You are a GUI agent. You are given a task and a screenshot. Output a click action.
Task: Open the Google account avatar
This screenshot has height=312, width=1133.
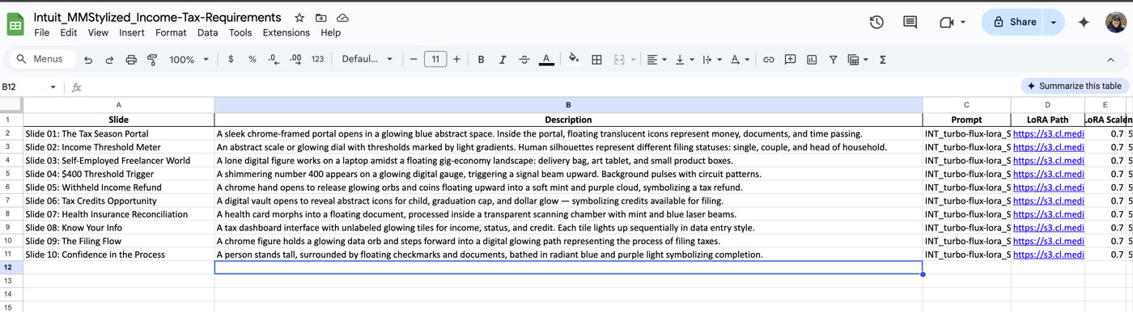pos(1116,23)
